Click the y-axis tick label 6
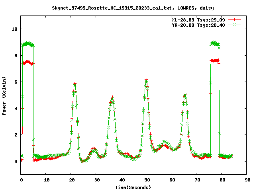The height and width of the screenshot is (191, 255). pyautogui.click(x=16, y=82)
